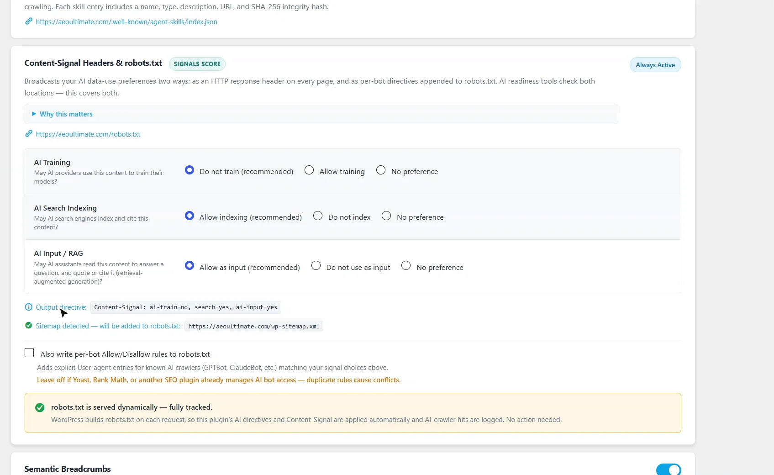Click the link icon next to robots.txt URL
The width and height of the screenshot is (774, 475).
(29, 134)
